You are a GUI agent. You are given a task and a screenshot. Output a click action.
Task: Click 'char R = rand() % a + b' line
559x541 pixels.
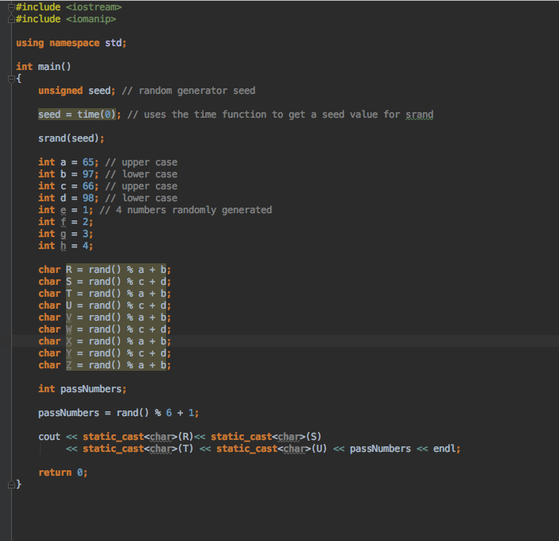click(104, 270)
